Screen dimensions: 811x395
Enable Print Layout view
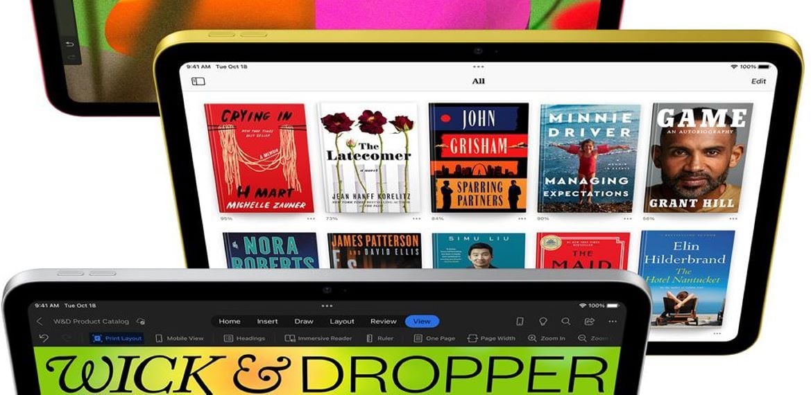click(117, 338)
